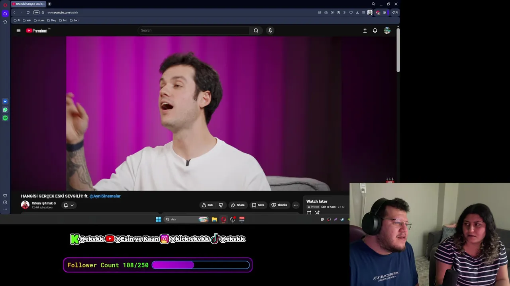Select the HANGİSİ GERÇEK ESKİ browser tab

tap(29, 4)
